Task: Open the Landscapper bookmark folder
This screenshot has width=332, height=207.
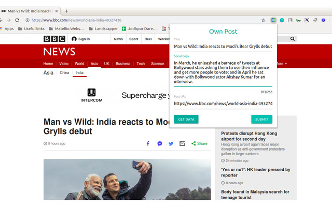Action: pos(103,29)
